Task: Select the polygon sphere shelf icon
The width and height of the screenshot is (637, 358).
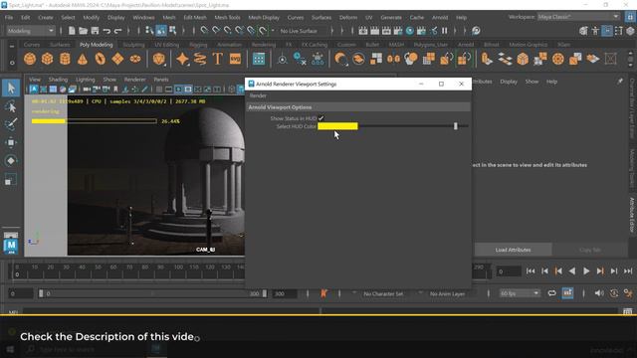Action: 30,59
